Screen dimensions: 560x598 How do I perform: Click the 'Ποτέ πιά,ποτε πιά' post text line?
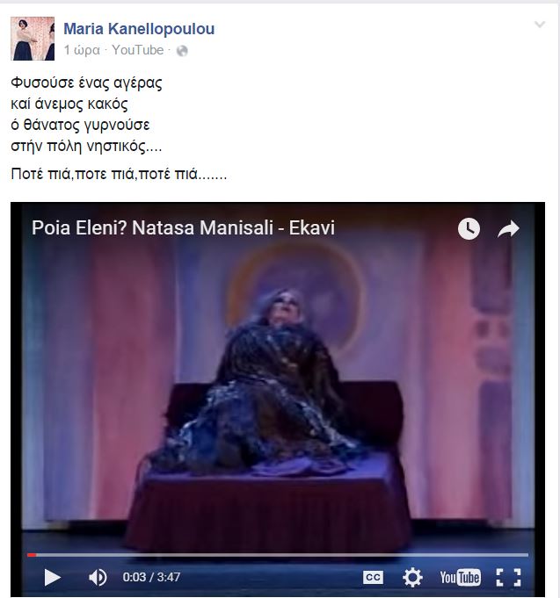pyautogui.click(x=119, y=174)
